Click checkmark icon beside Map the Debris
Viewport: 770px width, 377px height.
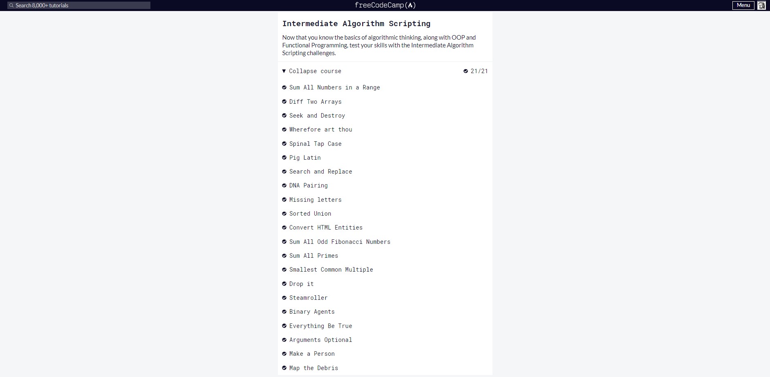[284, 368]
